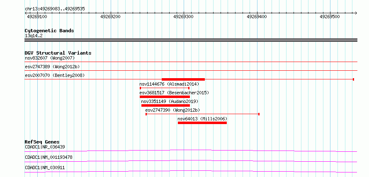Select the DGV Structural Variants track title

pos(58,53)
